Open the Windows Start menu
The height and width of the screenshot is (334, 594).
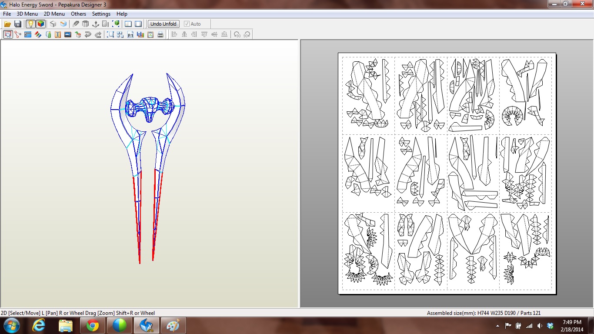pyautogui.click(x=11, y=325)
